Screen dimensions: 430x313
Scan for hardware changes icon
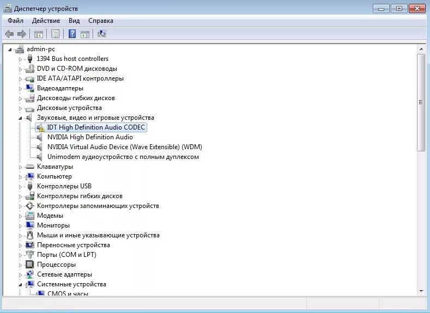101,34
